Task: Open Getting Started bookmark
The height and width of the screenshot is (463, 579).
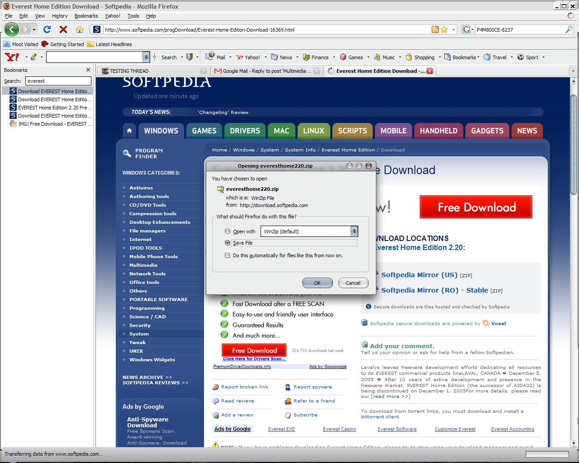Action: [x=62, y=44]
